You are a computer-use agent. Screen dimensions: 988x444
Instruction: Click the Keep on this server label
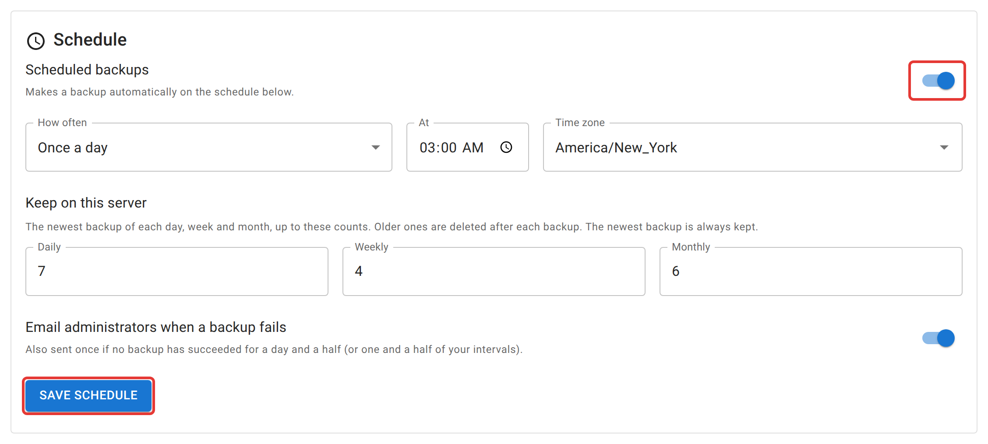(x=86, y=203)
